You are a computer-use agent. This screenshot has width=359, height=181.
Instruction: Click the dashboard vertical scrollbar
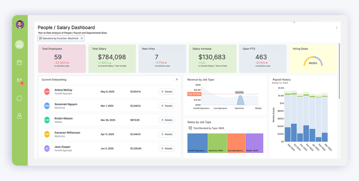(339, 69)
